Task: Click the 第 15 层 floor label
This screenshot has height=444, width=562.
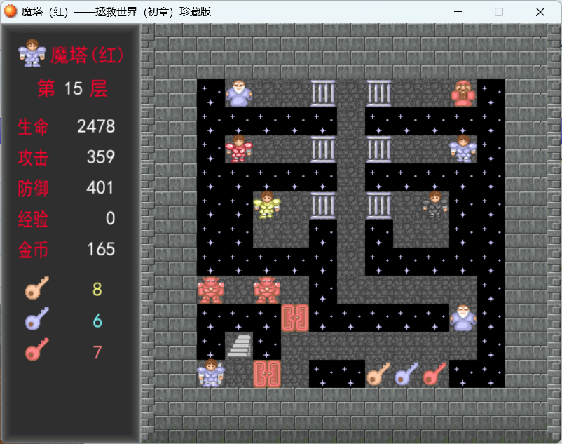Action: [x=73, y=88]
